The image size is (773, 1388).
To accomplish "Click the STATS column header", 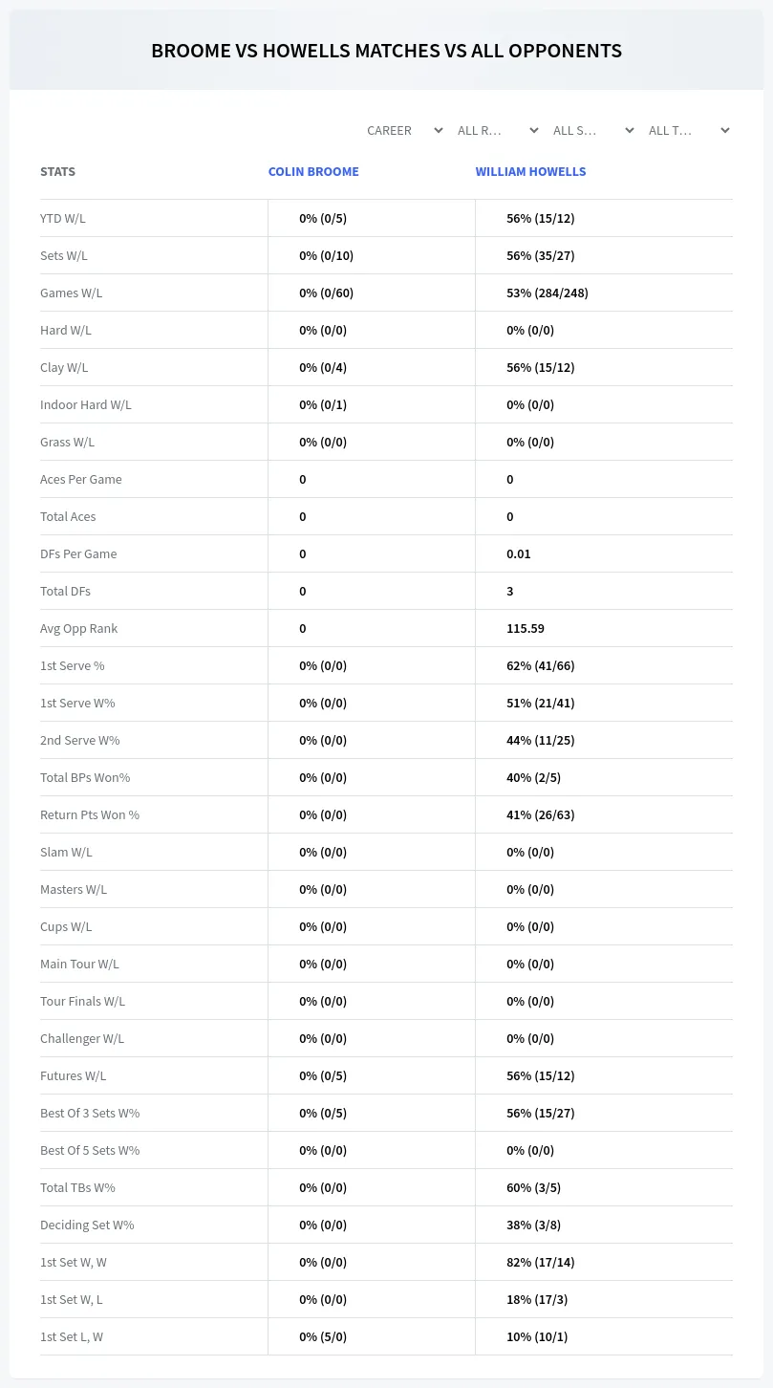I will pyautogui.click(x=57, y=172).
